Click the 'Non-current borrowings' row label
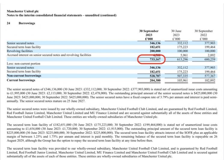The height and width of the screenshot is (160, 224). pyautogui.click(x=24, y=76)
